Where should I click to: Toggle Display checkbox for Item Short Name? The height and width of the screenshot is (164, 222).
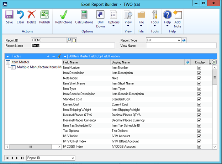point(199,83)
